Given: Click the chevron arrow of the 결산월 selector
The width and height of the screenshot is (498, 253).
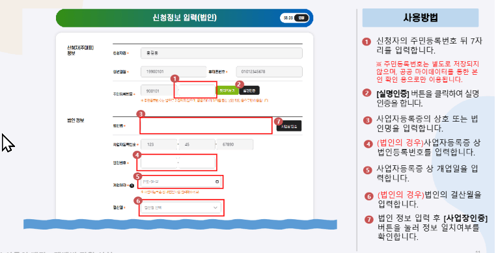Looking at the screenshot, I should coord(215,207).
